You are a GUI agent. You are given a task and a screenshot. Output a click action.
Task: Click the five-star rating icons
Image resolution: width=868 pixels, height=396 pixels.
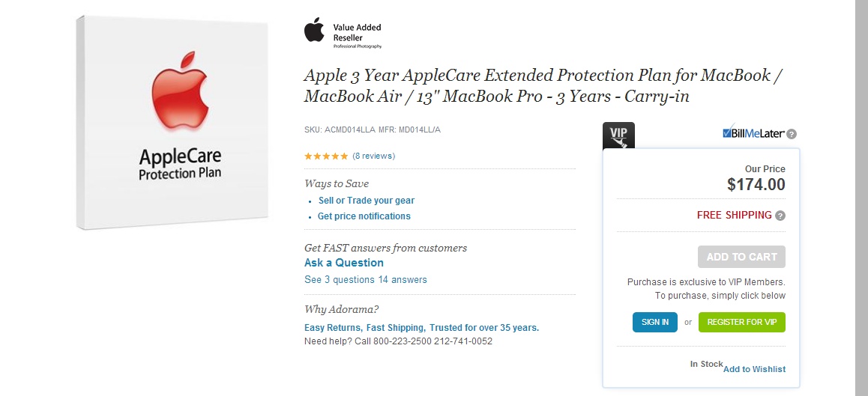point(326,156)
